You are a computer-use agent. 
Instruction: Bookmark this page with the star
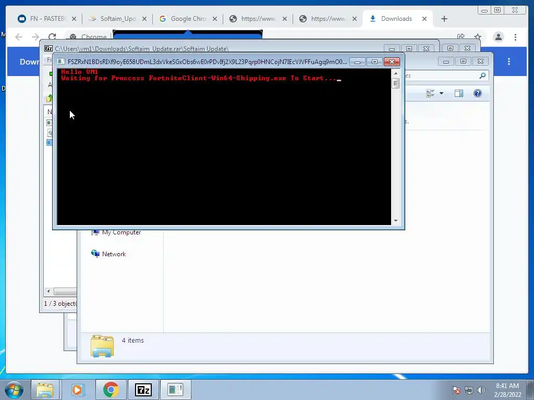478,37
